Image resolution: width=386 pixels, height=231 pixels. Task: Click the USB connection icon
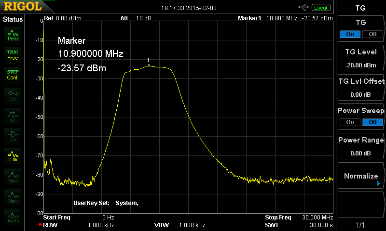point(303,8)
